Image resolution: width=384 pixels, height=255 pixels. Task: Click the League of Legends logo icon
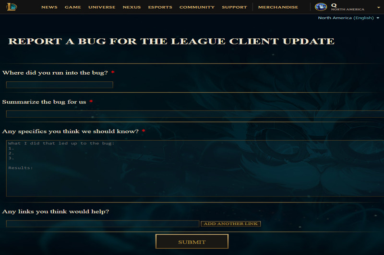[12, 7]
